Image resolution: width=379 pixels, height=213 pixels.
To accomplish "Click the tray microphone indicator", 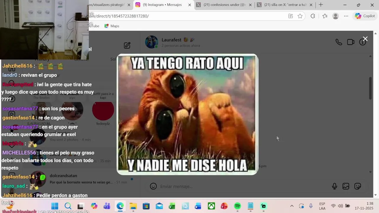I will [x=311, y=206].
